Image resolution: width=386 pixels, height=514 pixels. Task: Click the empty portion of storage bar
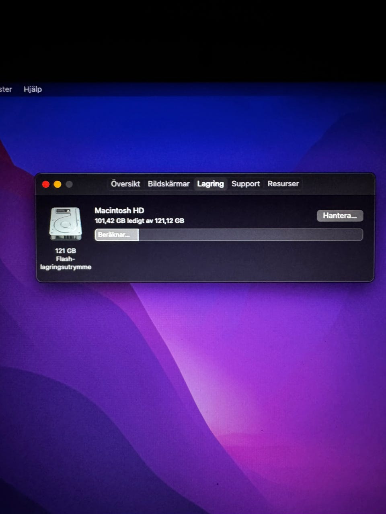[x=249, y=235]
